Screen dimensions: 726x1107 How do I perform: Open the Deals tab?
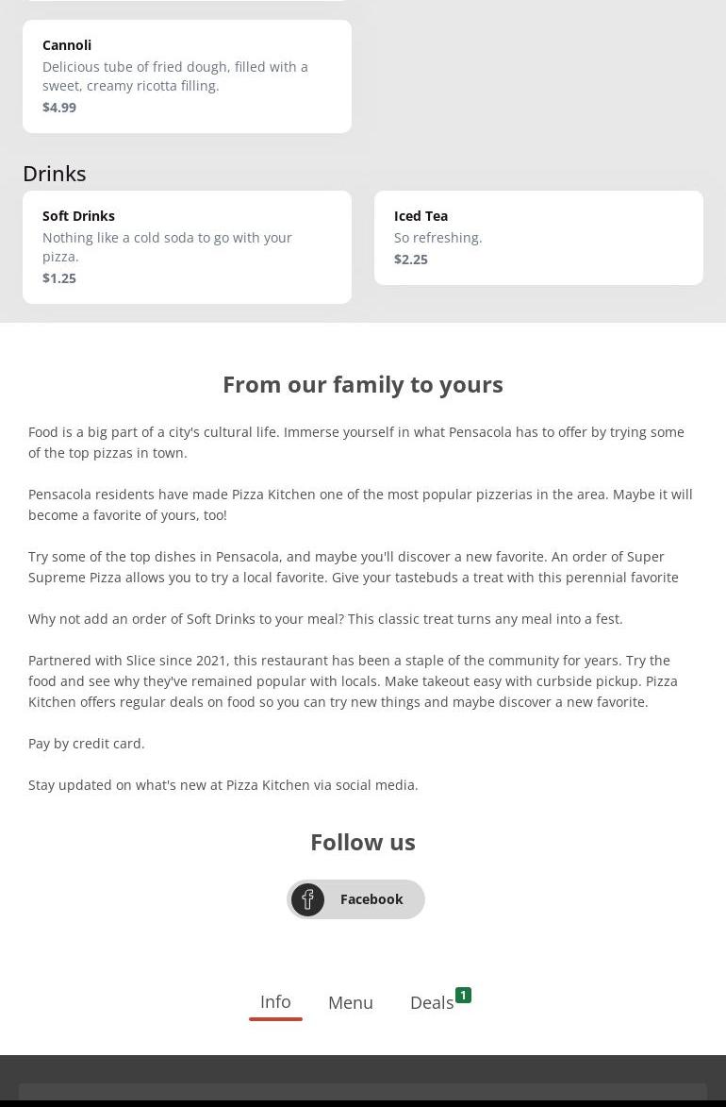(432, 1002)
